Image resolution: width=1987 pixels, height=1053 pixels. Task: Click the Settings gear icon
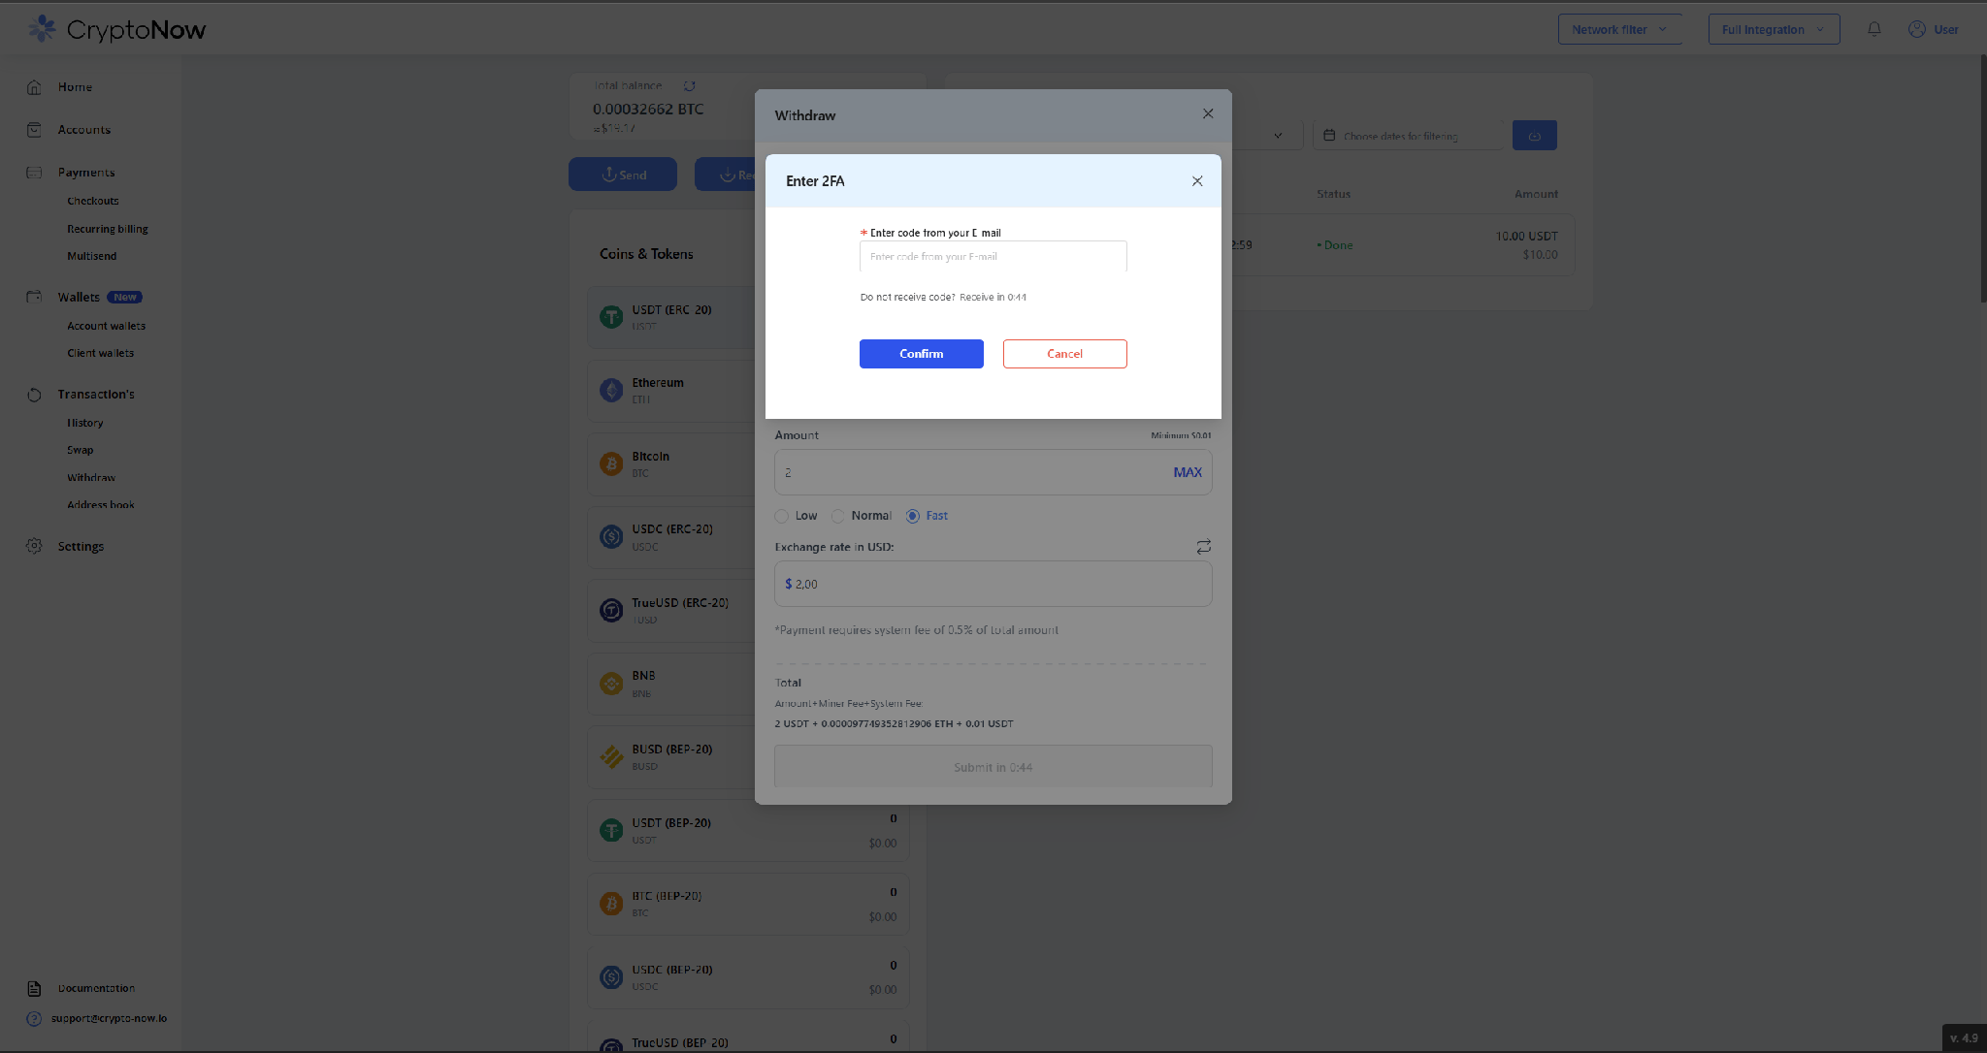coord(34,546)
